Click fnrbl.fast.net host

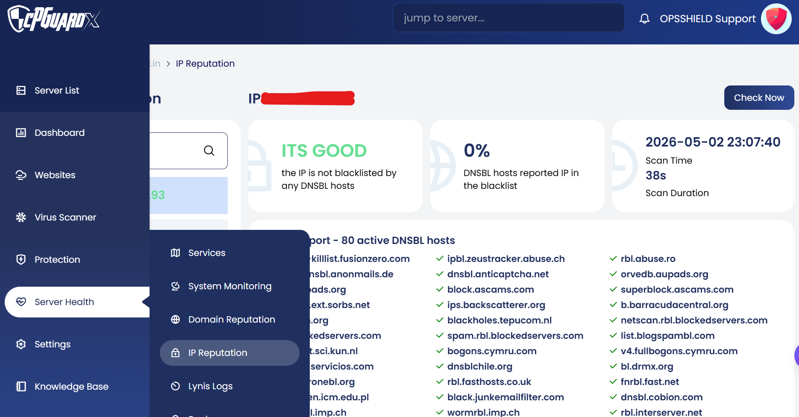(650, 382)
